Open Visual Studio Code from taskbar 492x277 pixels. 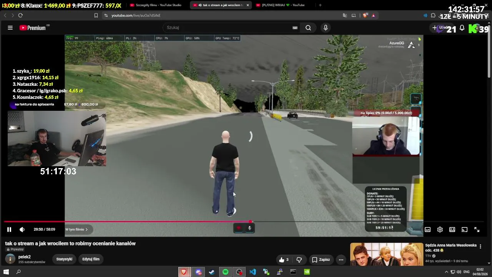point(253,272)
